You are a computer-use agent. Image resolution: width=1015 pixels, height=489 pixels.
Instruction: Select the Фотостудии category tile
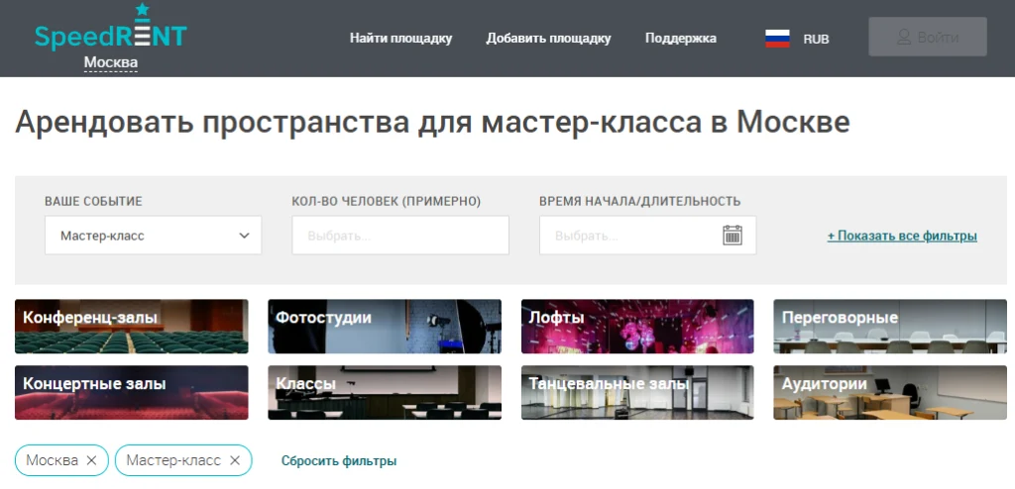pyautogui.click(x=385, y=326)
